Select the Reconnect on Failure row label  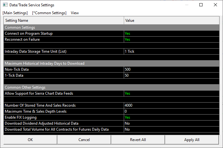click(64, 39)
